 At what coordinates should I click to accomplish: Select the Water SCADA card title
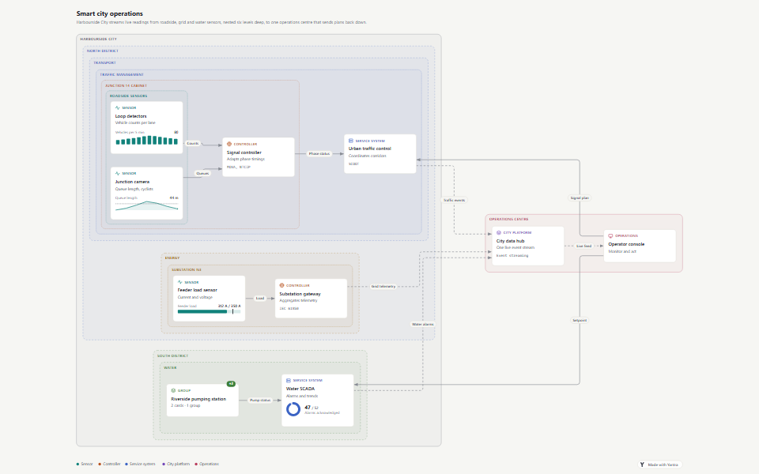click(300, 389)
